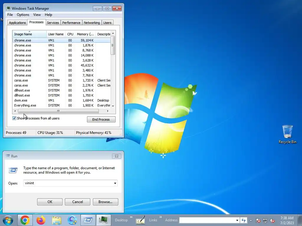
Task: Switch to the Networking tab
Action: point(92,23)
